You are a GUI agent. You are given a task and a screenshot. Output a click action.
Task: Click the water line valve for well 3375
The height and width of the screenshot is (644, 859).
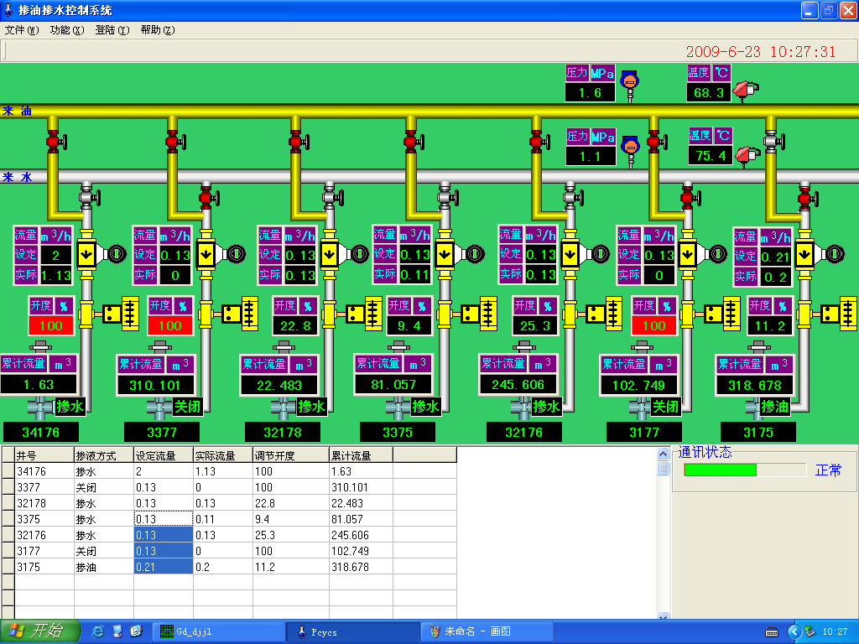point(447,196)
